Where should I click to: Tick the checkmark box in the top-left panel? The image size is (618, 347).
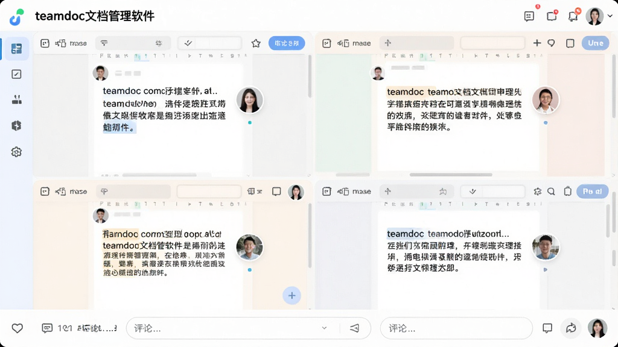pos(188,43)
